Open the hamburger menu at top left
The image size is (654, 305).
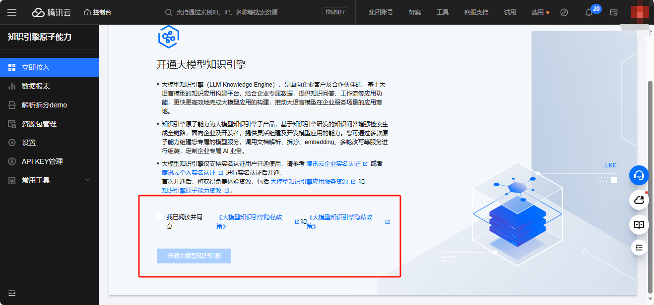click(x=12, y=12)
